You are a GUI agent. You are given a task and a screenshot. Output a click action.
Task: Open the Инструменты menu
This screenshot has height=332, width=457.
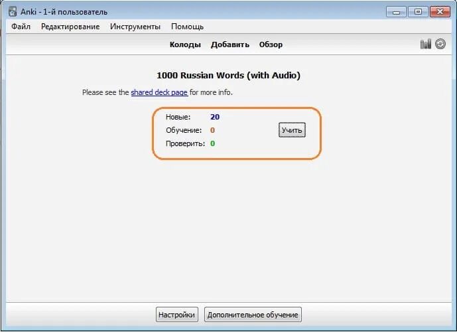135,27
